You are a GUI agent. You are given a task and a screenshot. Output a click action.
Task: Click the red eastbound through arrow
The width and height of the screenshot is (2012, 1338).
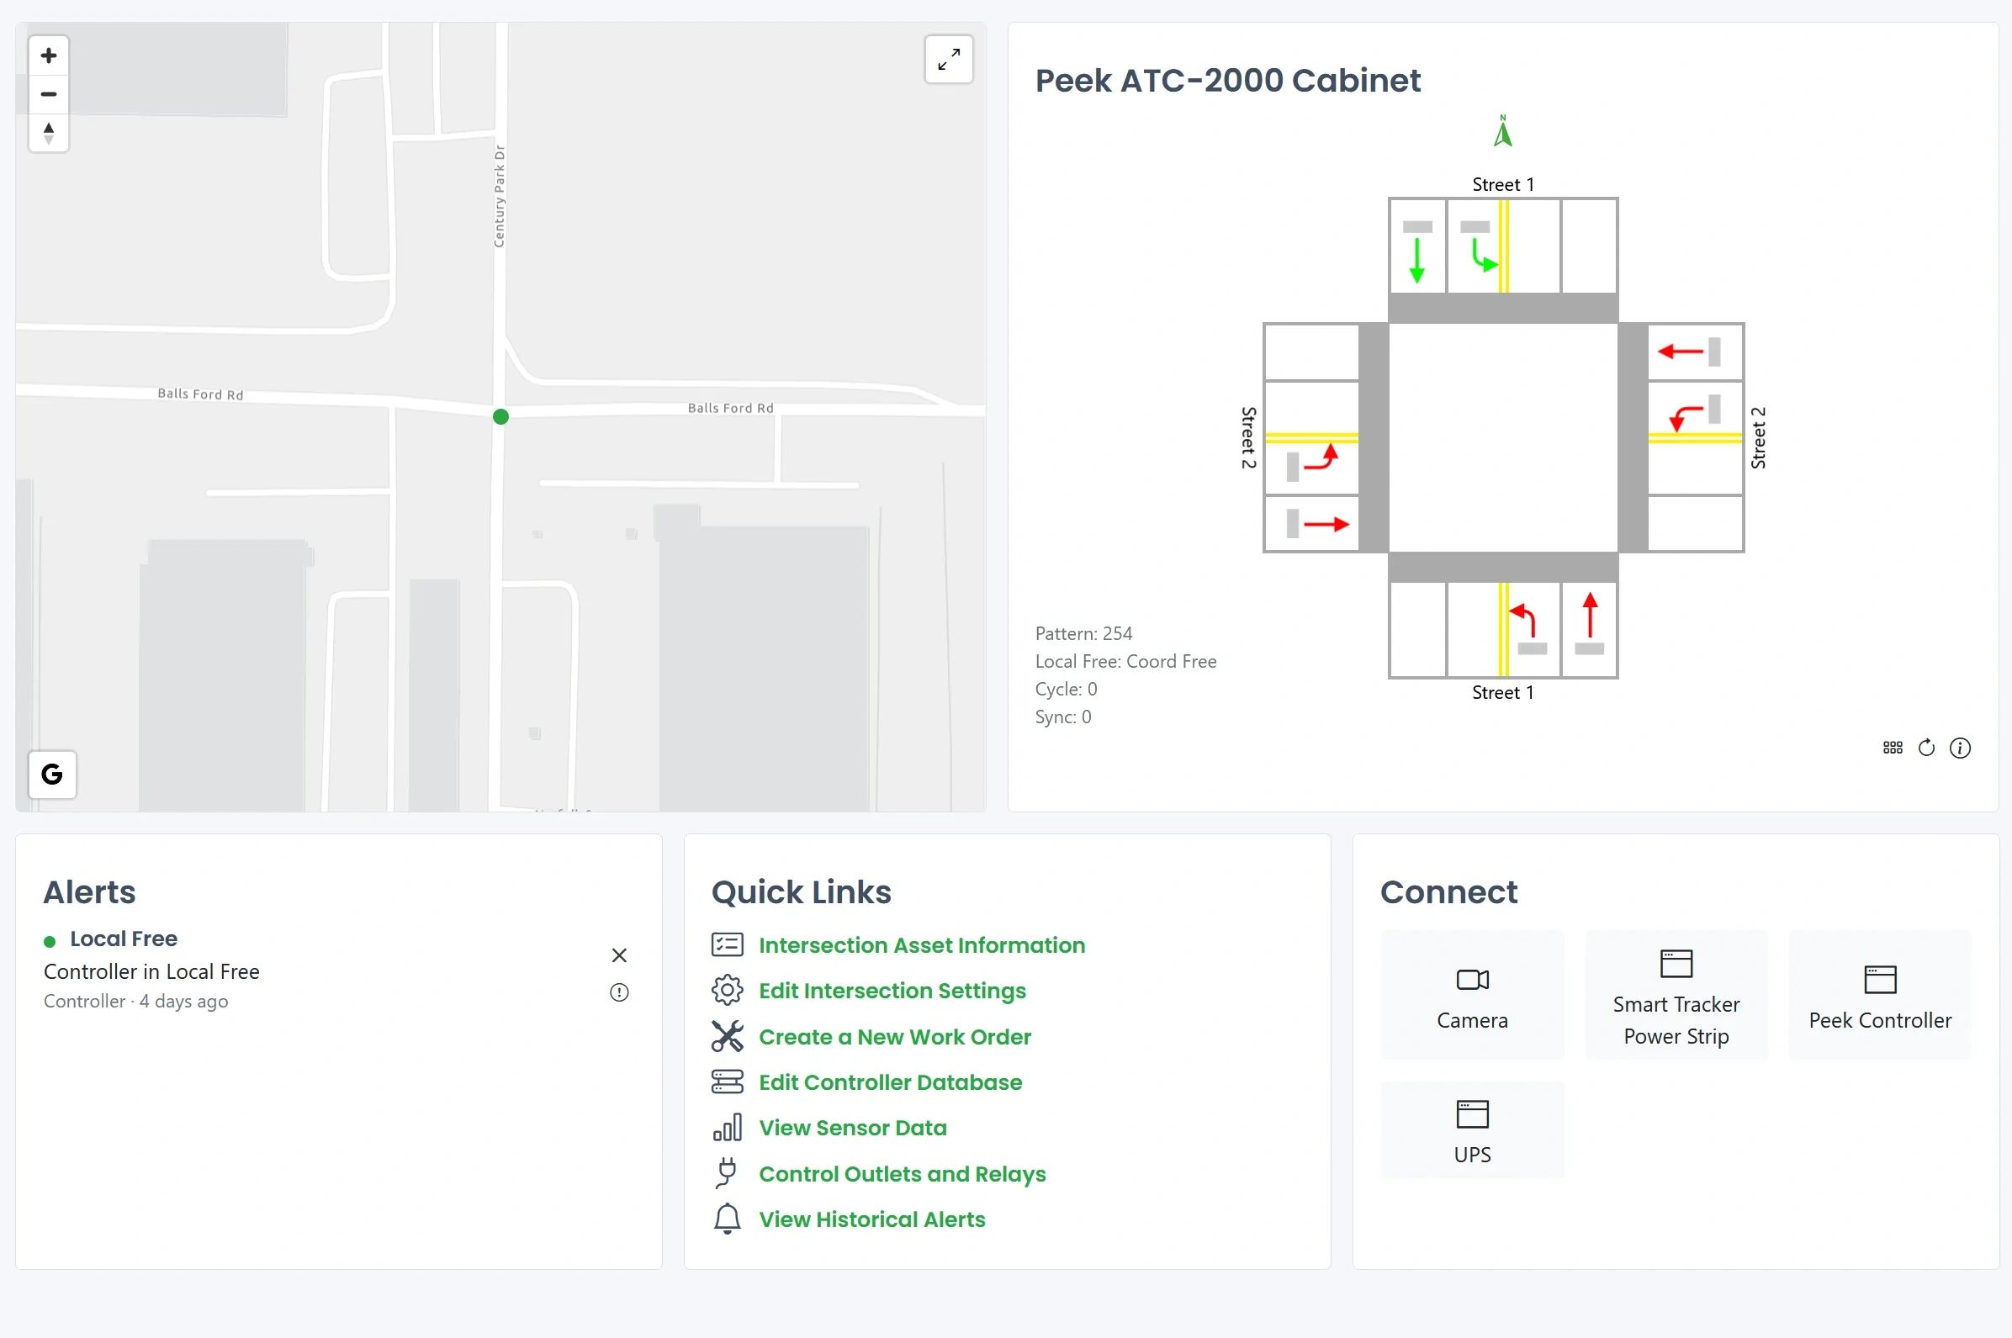(1326, 524)
